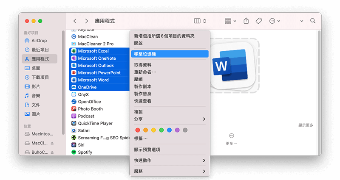Select Siri app icon
The image size is (340, 180).
click(x=74, y=145)
